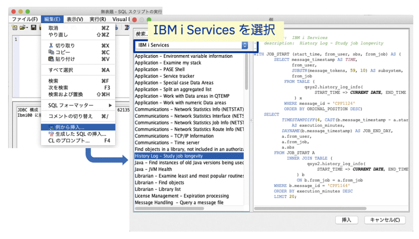Open the 実行(R) menu

[98, 19]
